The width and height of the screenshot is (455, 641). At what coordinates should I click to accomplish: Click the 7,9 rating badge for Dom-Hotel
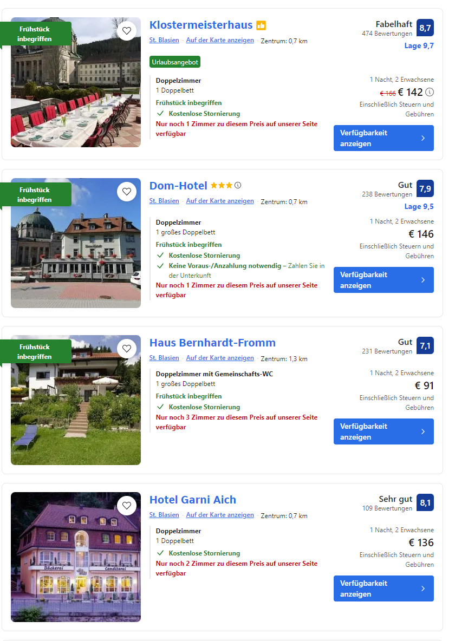coord(425,188)
